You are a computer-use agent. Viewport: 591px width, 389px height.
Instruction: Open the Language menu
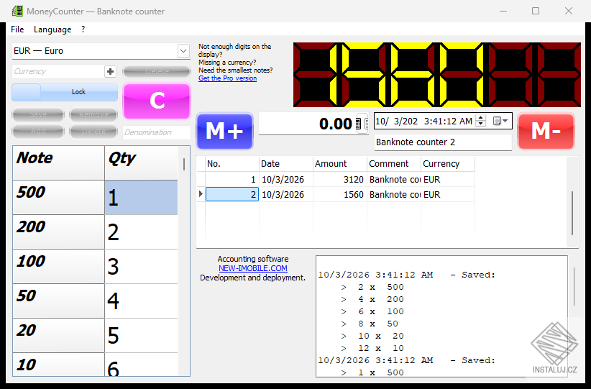click(52, 29)
